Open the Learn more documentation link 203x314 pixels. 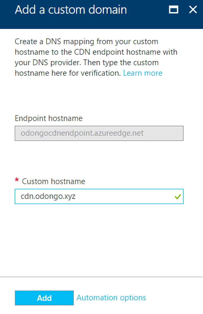(x=143, y=73)
